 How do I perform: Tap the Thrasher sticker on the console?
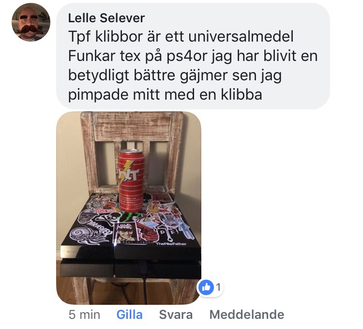99,228
